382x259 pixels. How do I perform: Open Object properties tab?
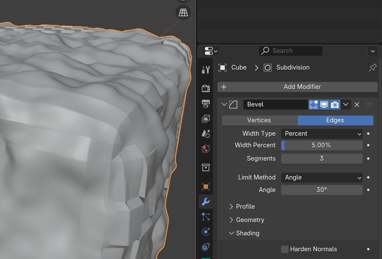(x=206, y=186)
